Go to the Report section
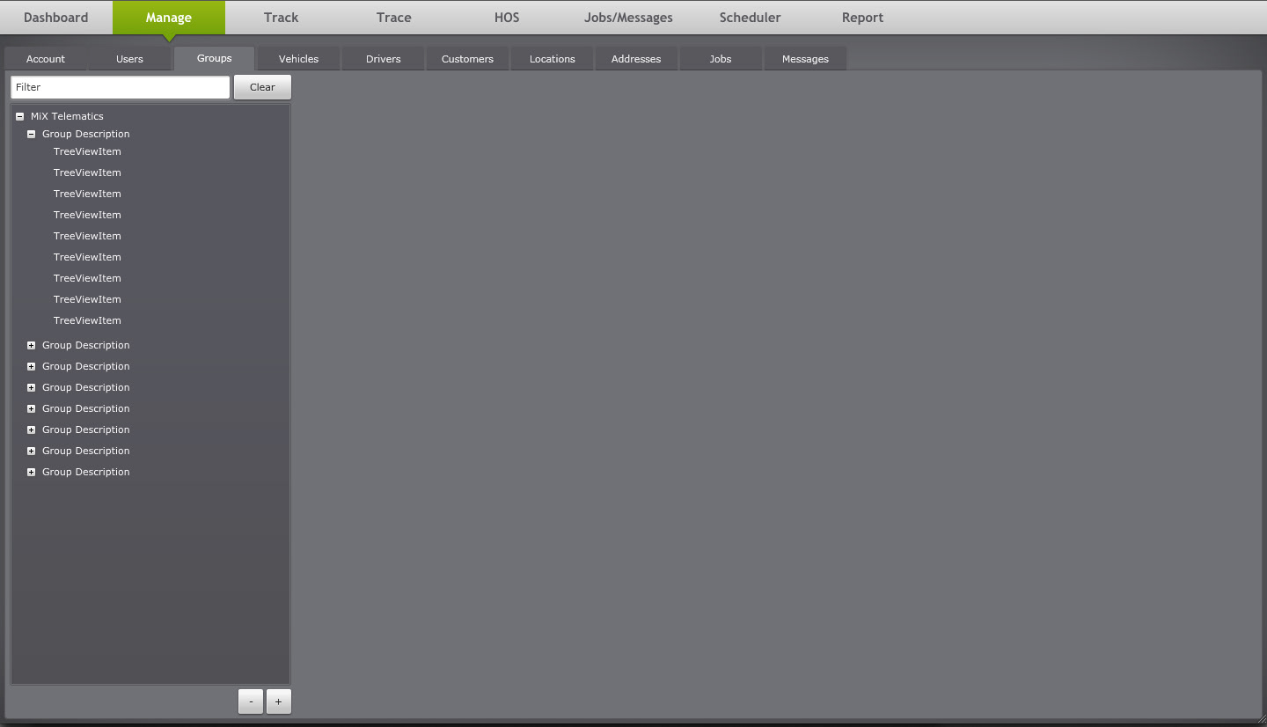This screenshot has width=1267, height=727. tap(862, 18)
